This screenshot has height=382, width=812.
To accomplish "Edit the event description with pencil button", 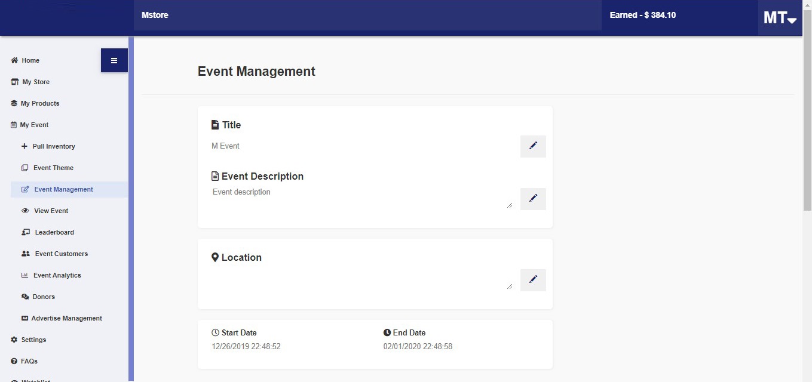I will (533, 199).
